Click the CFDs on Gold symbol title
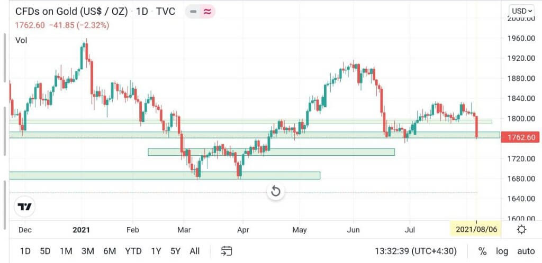Viewport: 542px width, 263px height. 71,12
